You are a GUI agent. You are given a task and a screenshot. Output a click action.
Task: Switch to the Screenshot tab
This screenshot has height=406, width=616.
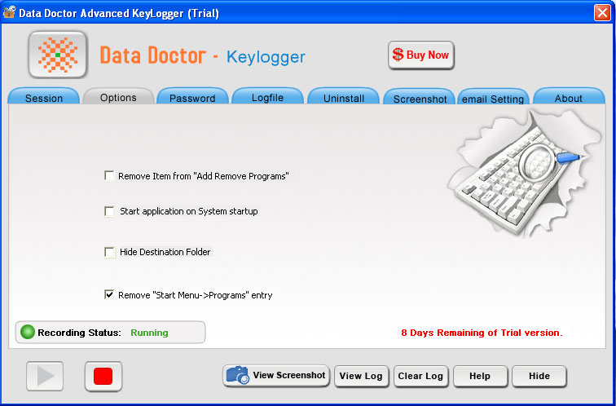[420, 97]
